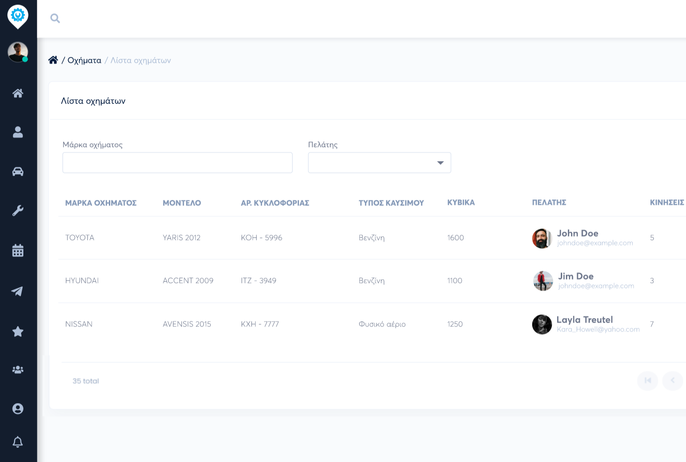The width and height of the screenshot is (686, 462).
Task: Click the Μάρκα οχήματος input field
Action: click(177, 163)
